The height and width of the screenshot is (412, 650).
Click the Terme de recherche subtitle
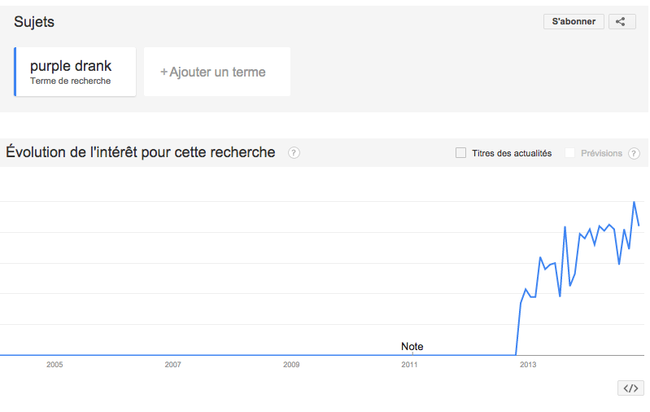pyautogui.click(x=71, y=81)
